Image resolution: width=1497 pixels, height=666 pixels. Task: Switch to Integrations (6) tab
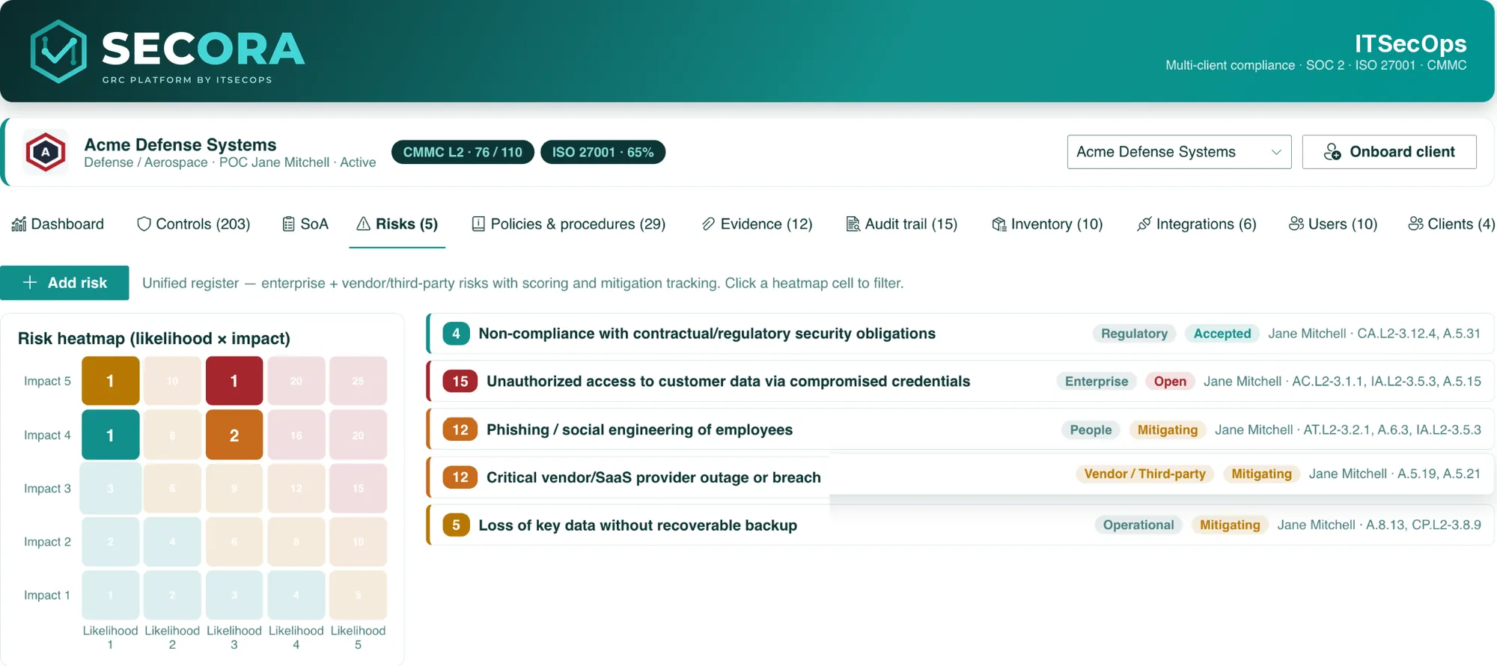[x=1196, y=224]
